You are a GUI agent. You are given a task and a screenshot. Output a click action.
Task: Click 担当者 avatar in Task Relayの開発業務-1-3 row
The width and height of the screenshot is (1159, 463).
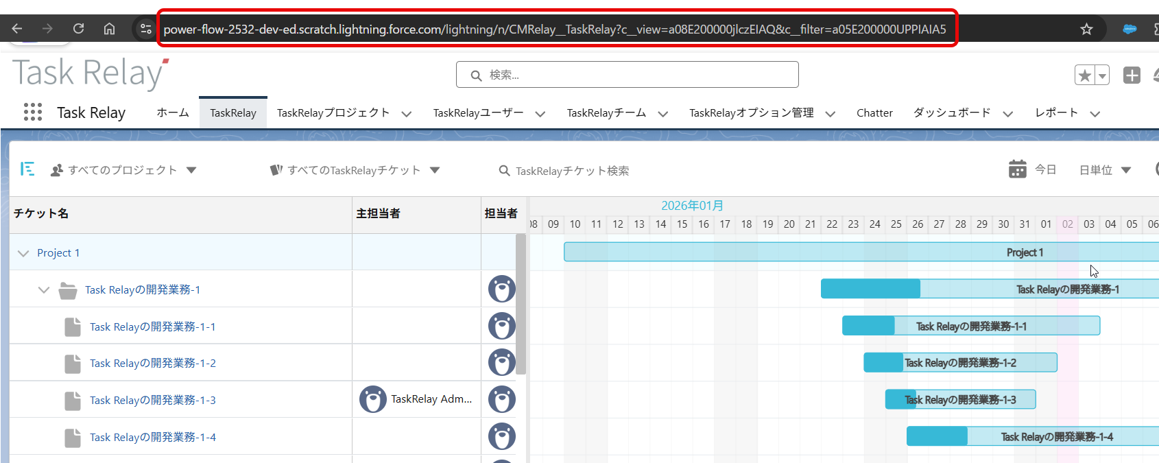(x=502, y=399)
